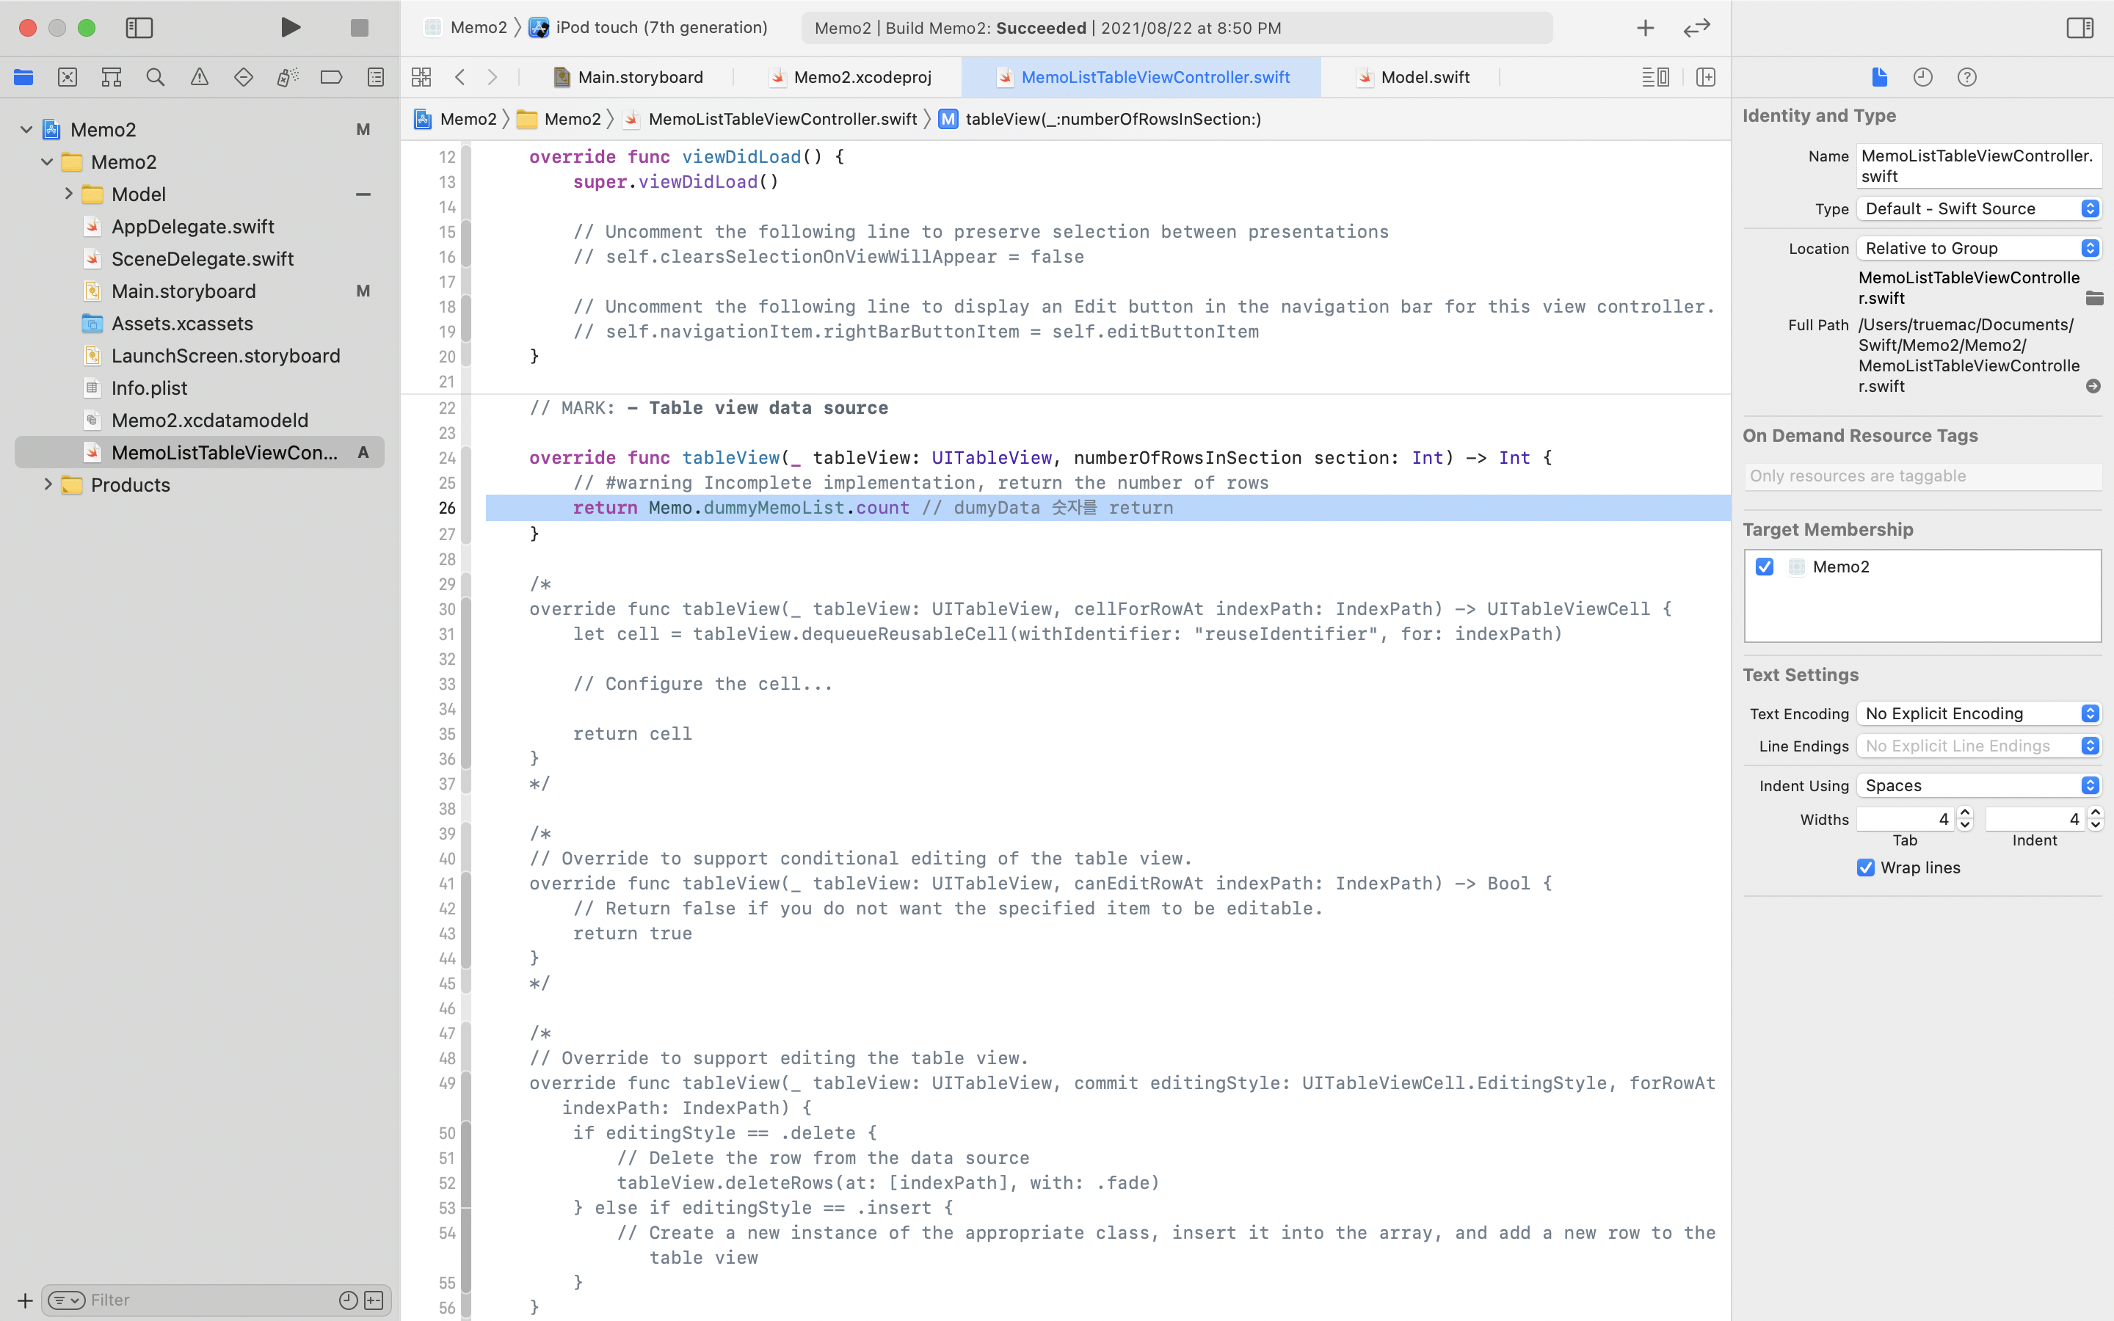The width and height of the screenshot is (2114, 1321).
Task: Open the Quick Help inspector
Action: click(1966, 77)
